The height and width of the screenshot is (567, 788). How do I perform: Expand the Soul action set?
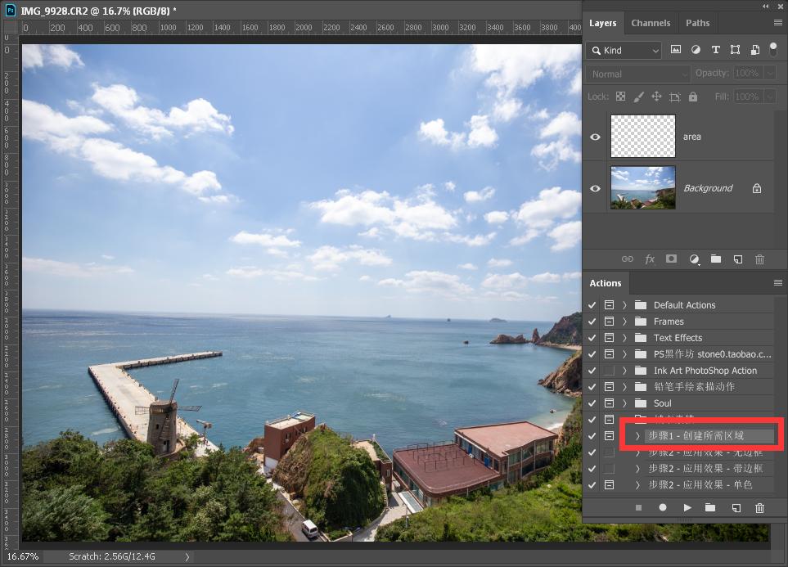click(x=624, y=403)
